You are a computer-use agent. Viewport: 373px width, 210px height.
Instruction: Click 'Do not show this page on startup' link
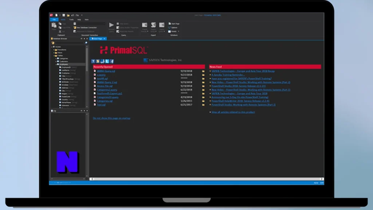(x=111, y=118)
